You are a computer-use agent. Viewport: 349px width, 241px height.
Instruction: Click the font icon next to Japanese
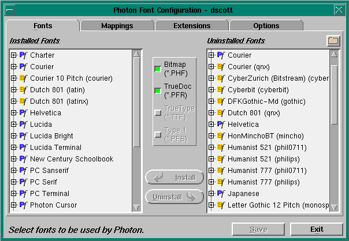click(221, 194)
